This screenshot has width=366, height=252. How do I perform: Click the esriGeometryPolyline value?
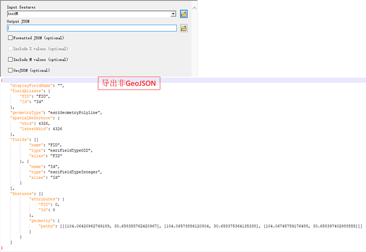tap(74, 112)
